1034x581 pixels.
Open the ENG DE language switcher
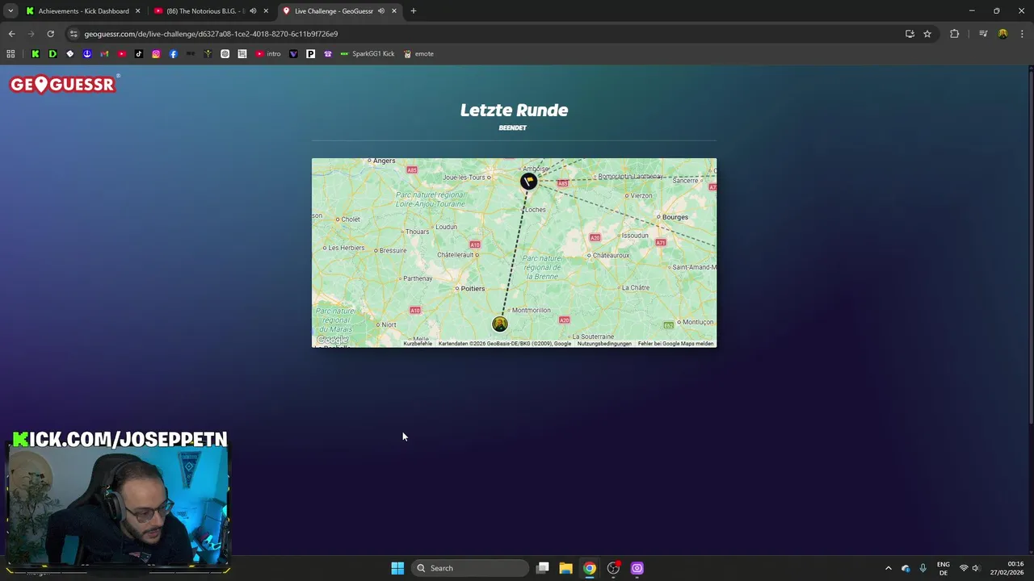click(x=943, y=568)
